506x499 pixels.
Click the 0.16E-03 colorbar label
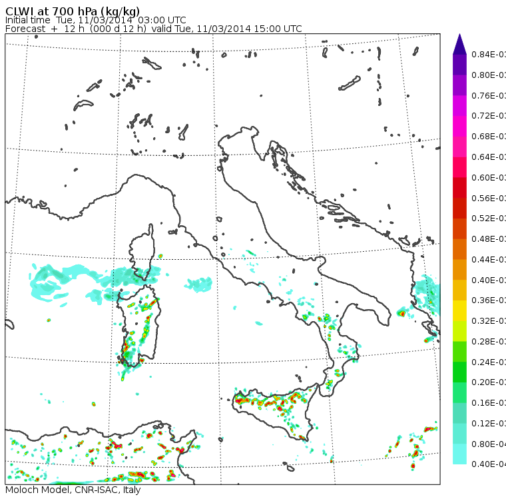coord(489,403)
